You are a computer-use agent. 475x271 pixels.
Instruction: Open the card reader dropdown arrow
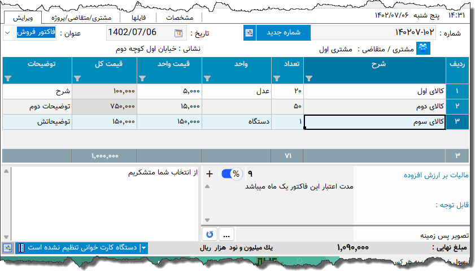point(144,248)
